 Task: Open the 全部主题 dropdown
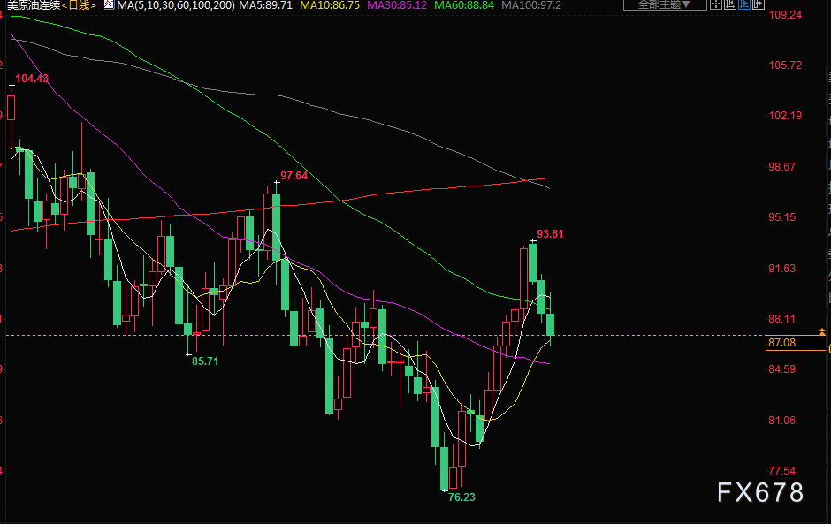665,4
